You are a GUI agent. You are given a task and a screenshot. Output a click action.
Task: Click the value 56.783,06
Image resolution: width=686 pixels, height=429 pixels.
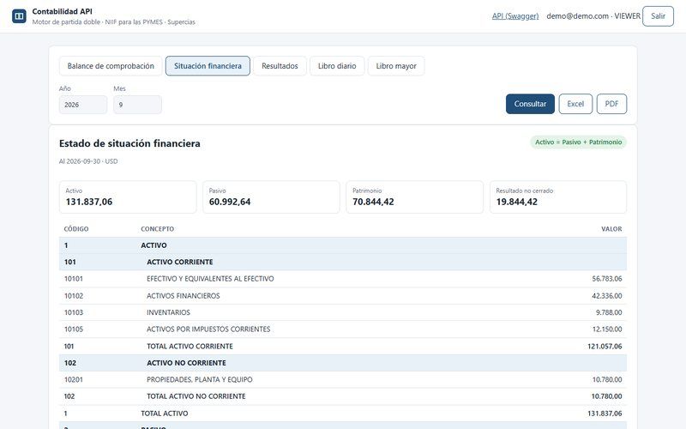coord(607,279)
